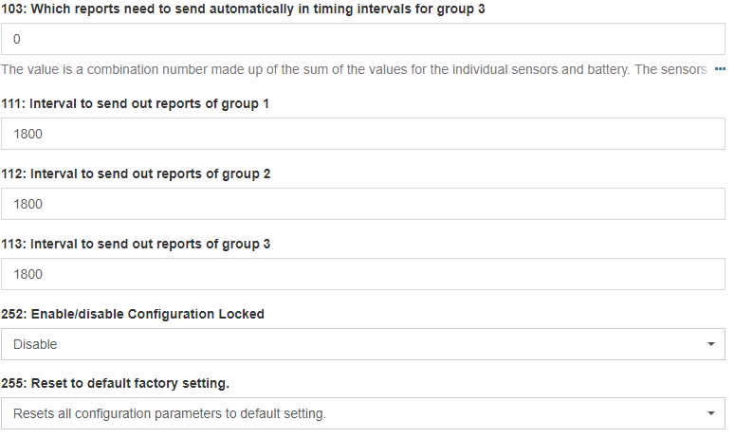The width and height of the screenshot is (734, 438).
Task: Click the '252: Enable/disable Configuration Locked' label
Action: coord(133,314)
